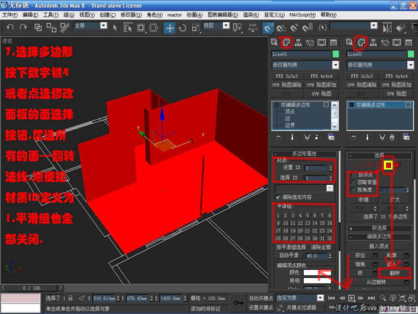Open named selection sets dropdown

374,26
